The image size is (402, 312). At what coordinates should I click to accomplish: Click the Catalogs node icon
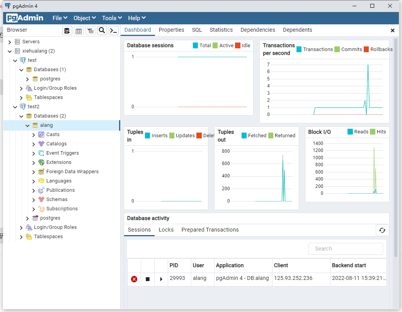(x=41, y=144)
